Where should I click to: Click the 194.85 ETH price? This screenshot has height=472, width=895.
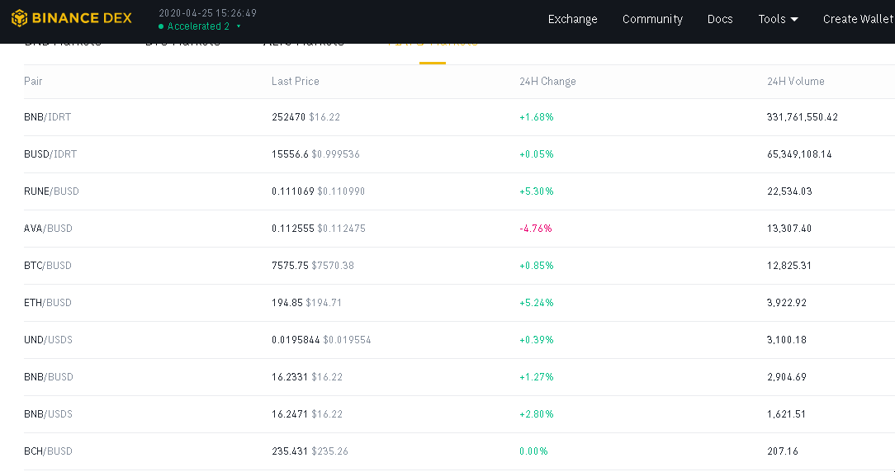(x=287, y=303)
